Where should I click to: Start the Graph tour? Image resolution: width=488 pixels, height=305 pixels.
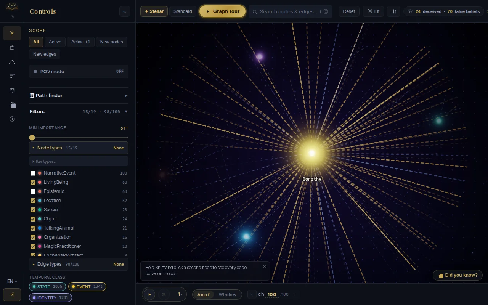pyautogui.click(x=222, y=11)
